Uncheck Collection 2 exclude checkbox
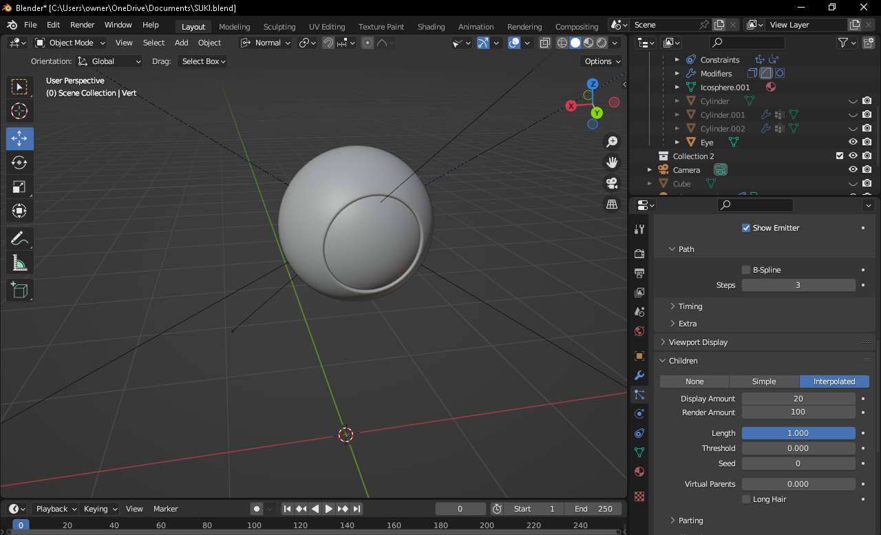The height and width of the screenshot is (535, 881). point(840,156)
